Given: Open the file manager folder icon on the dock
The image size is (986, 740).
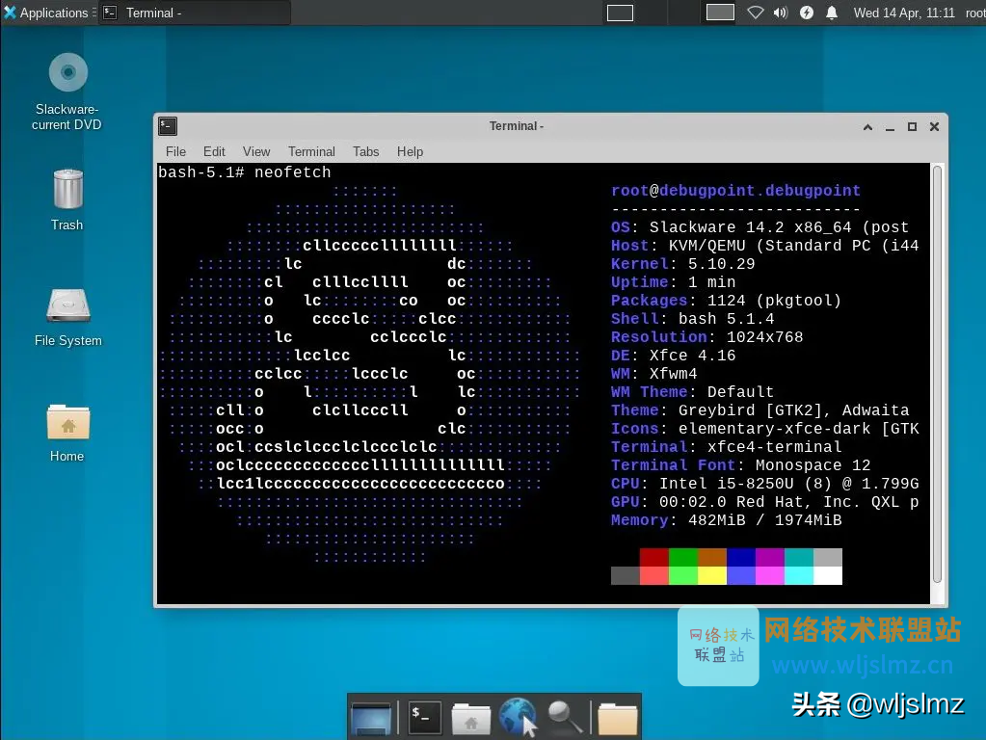Looking at the screenshot, I should (617, 718).
